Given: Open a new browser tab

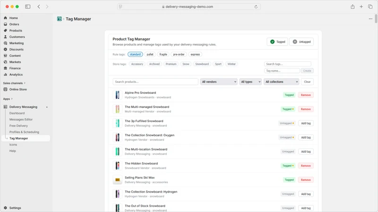Looking at the screenshot, I should tap(361, 7).
